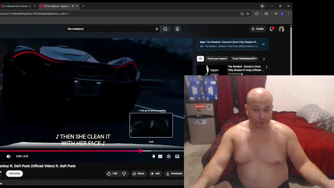This screenshot has width=334, height=188.
Task: Click the 3:29 / 4:33 time display
Action: tap(22, 156)
